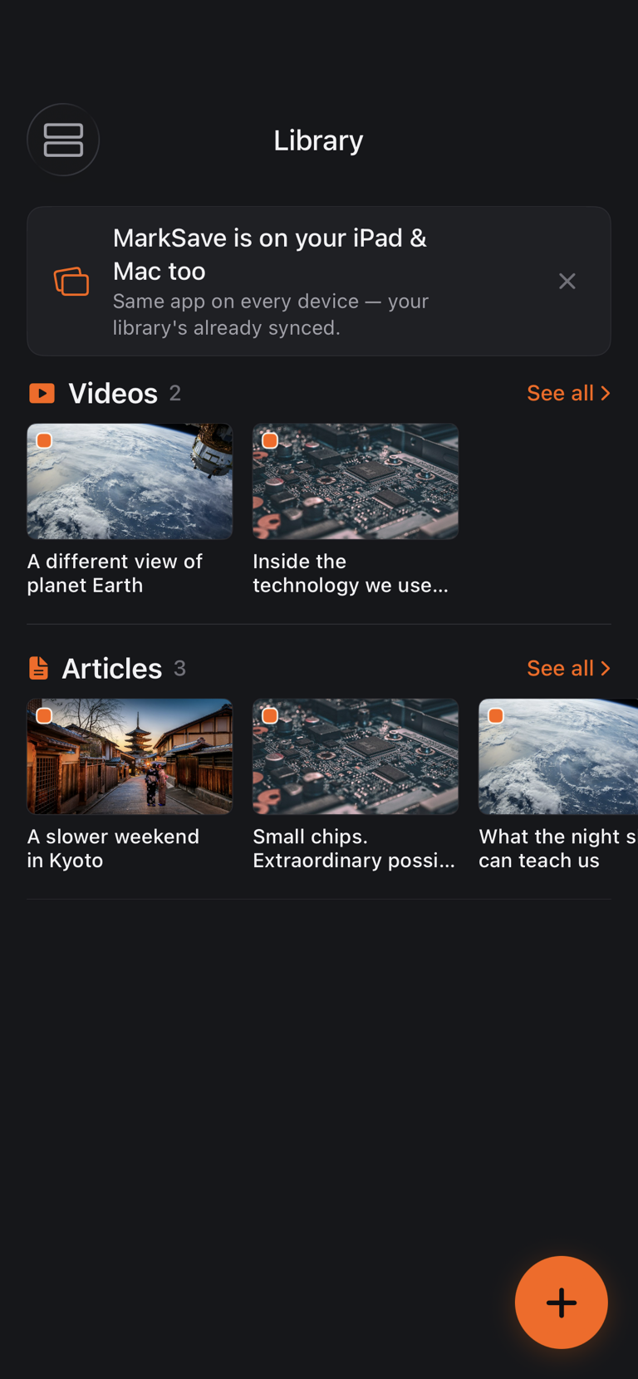Image resolution: width=638 pixels, height=1379 pixels.
Task: Open Kyoto article thumbnail
Action: tap(130, 757)
